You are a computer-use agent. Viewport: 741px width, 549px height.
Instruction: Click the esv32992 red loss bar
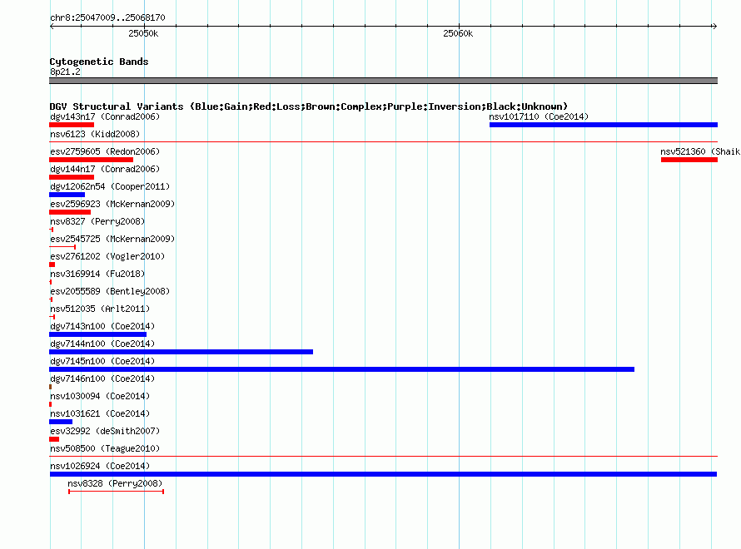tap(54, 439)
